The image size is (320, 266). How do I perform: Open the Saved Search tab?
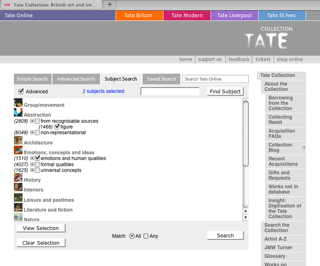(x=161, y=79)
